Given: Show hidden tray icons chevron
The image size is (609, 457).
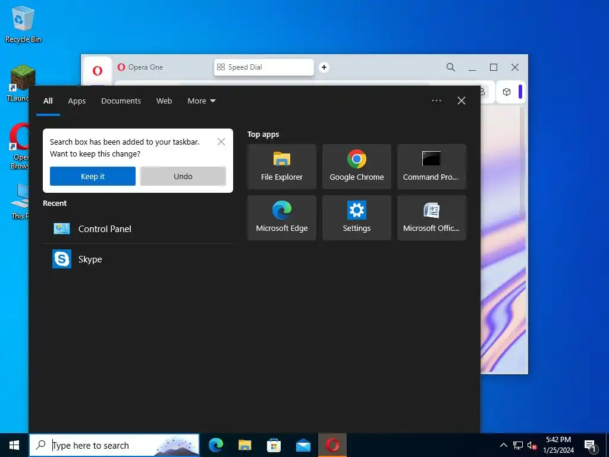Looking at the screenshot, I should point(503,445).
